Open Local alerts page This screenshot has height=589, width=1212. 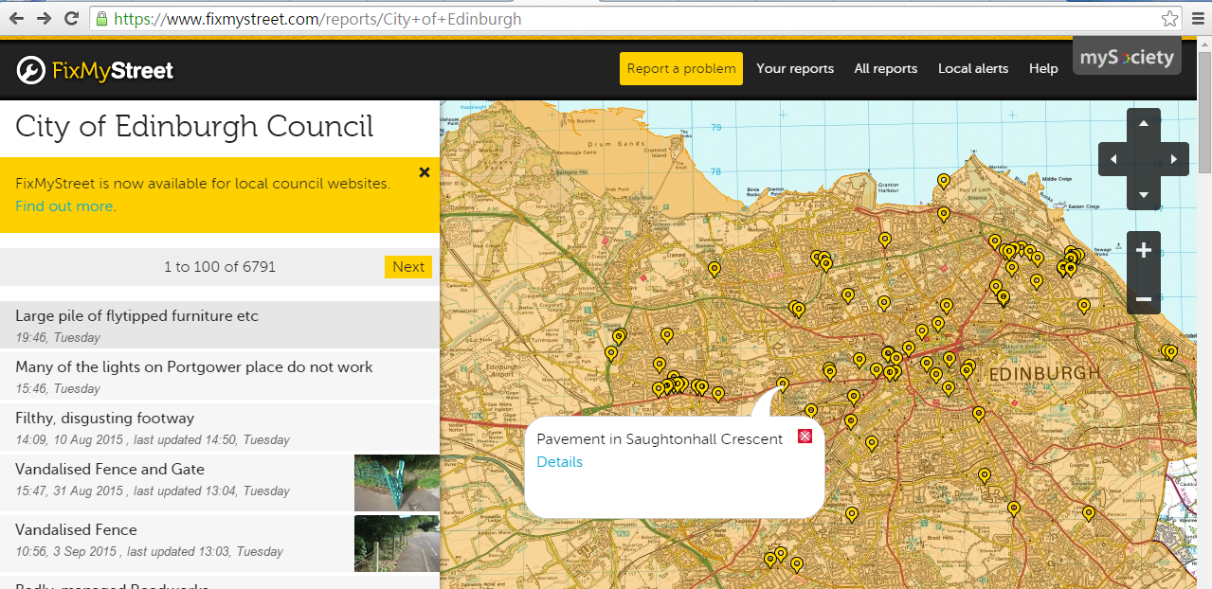coord(972,68)
